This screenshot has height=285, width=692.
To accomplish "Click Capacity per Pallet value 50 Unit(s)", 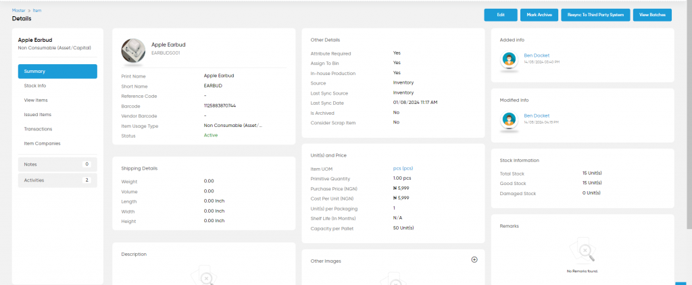I will 403,228.
